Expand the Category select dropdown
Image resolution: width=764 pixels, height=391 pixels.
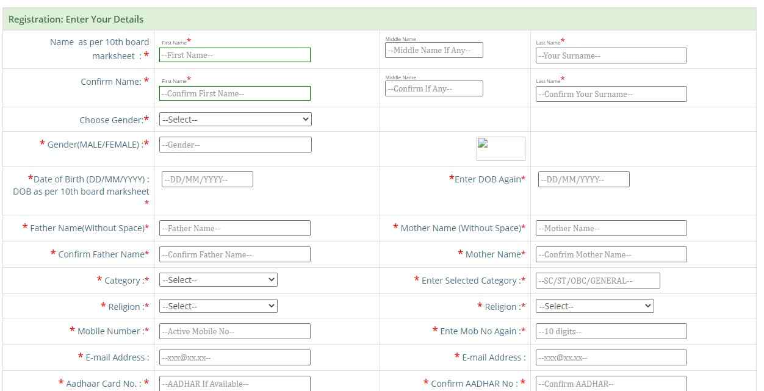pos(218,280)
